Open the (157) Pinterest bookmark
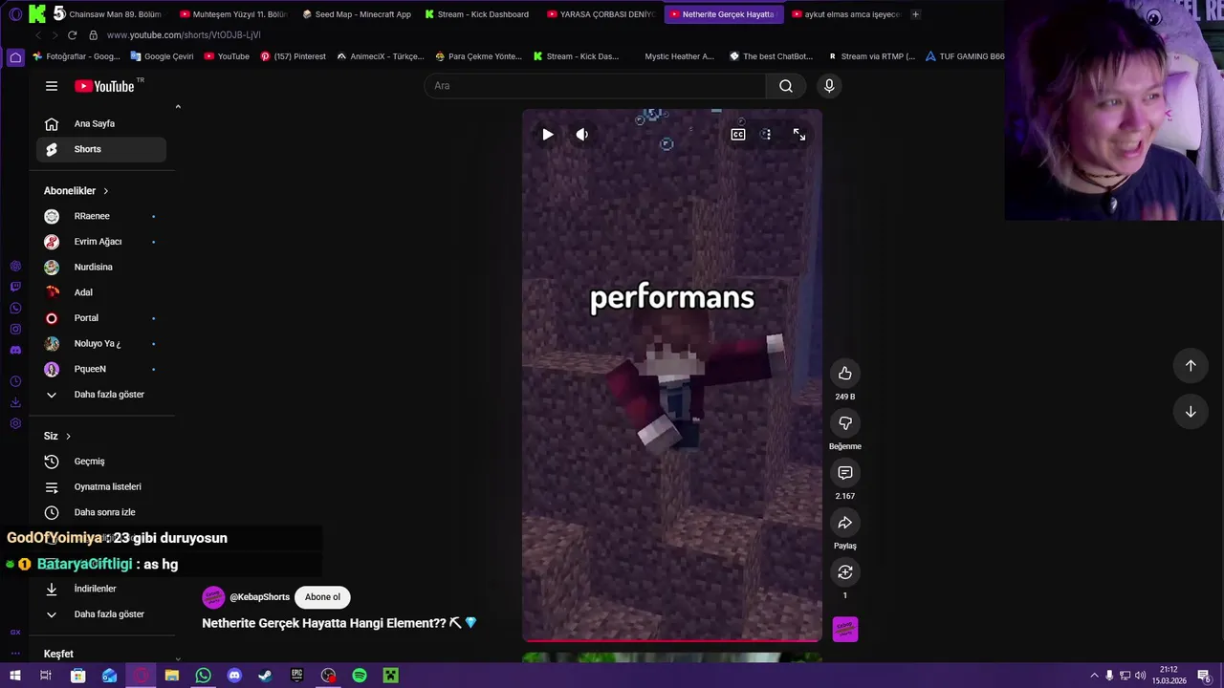This screenshot has width=1224, height=688. (294, 56)
